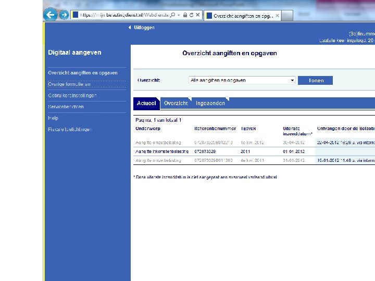Click received timestamp 10-01-2012 11:48

(x=346, y=160)
